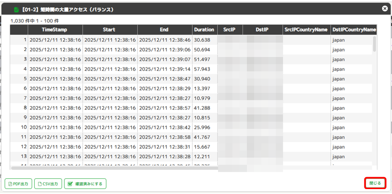Sort by TimeStamp column header
Viewport: 392px width, 194px height.
[55, 30]
